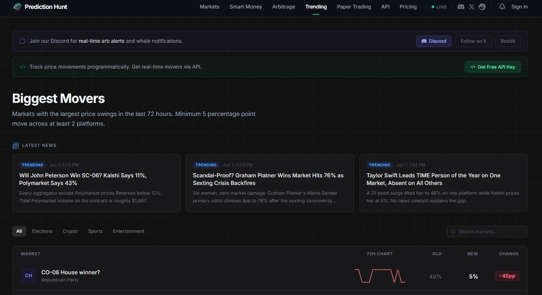Open the Smart Money nav item

coord(246,7)
